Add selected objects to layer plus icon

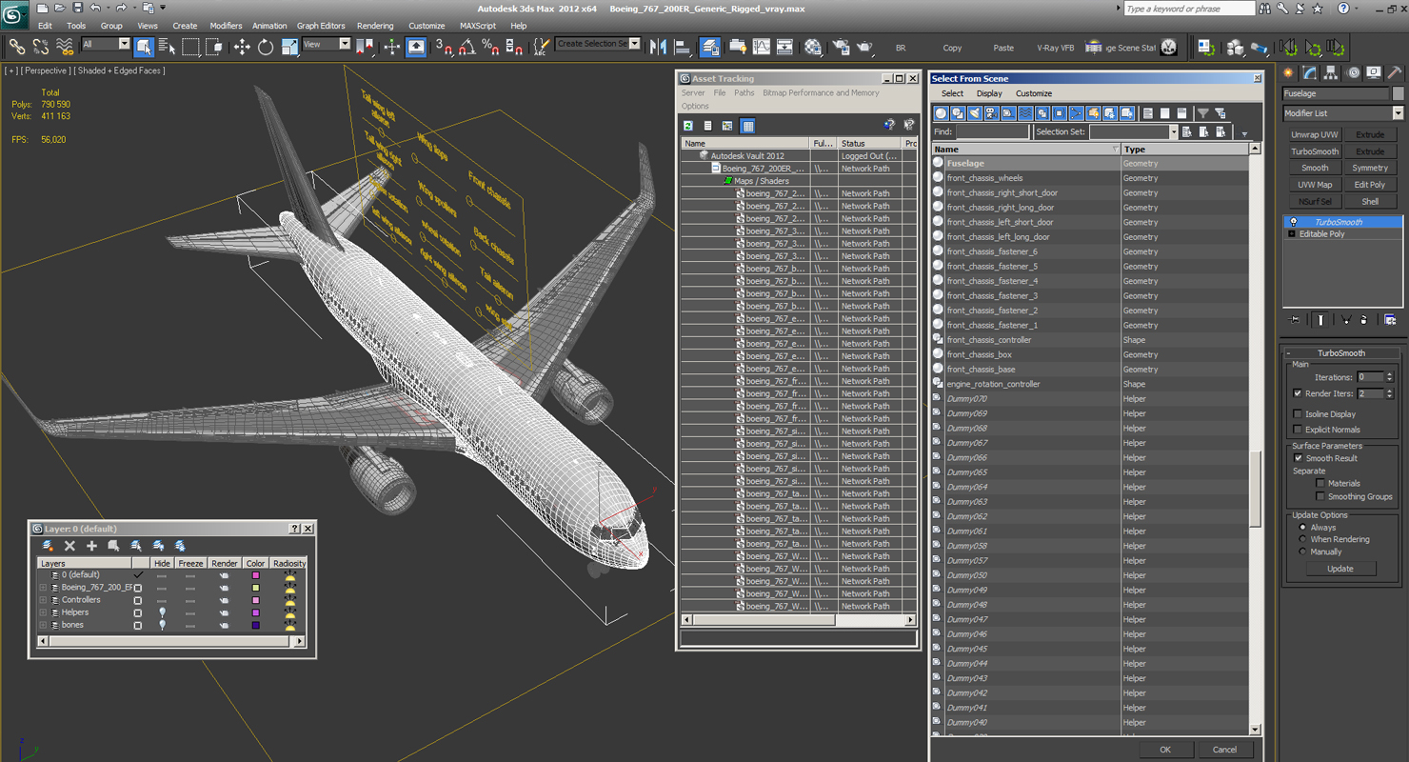91,546
